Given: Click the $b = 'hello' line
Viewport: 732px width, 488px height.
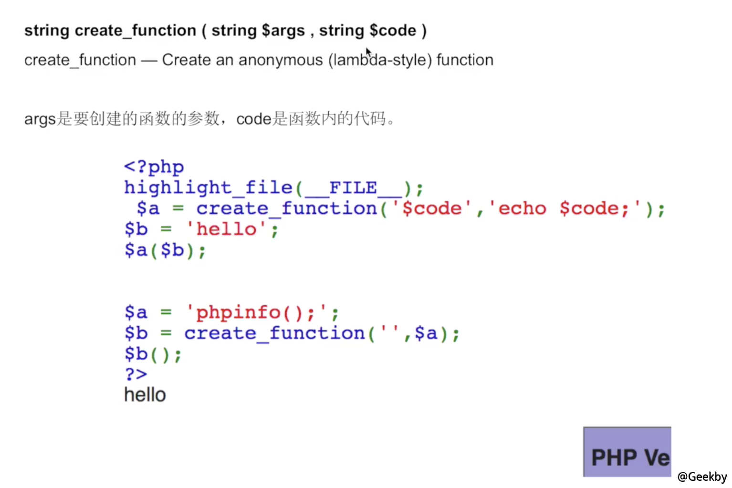Looking at the screenshot, I should click(x=201, y=230).
